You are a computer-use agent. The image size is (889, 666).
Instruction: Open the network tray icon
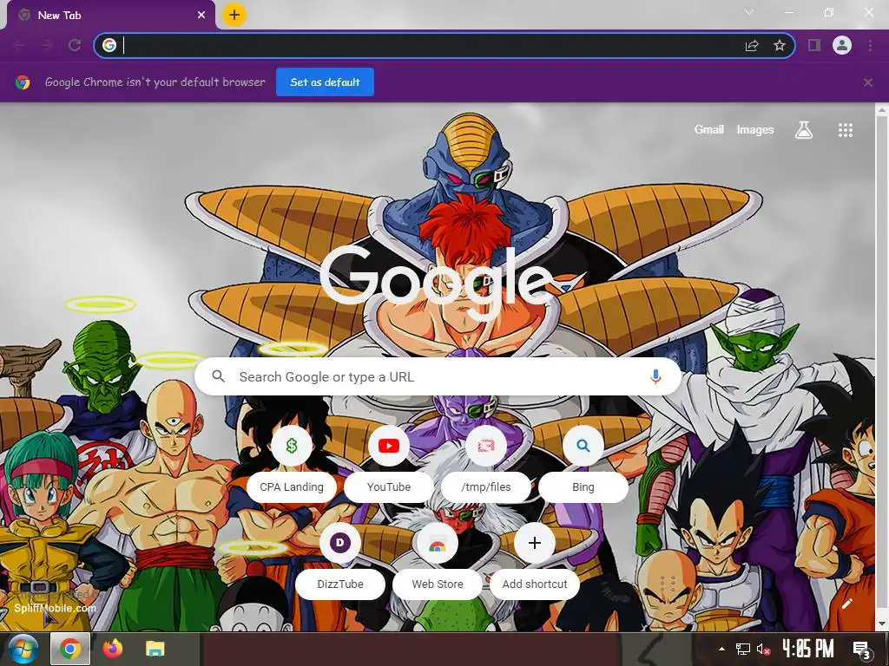pyautogui.click(x=743, y=649)
